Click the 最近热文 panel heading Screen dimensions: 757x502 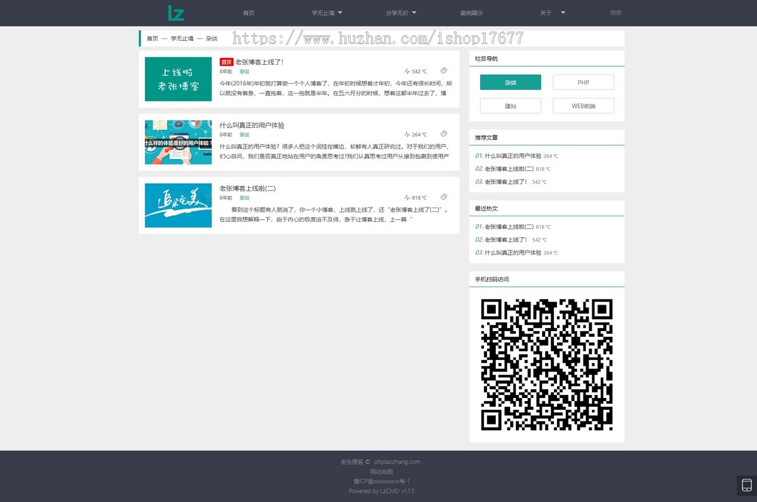click(x=486, y=208)
